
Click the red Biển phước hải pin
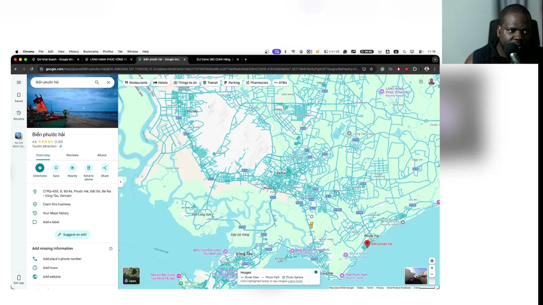[367, 244]
